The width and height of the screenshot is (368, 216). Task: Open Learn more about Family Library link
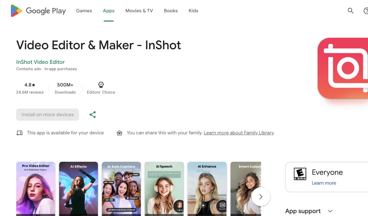(239, 133)
